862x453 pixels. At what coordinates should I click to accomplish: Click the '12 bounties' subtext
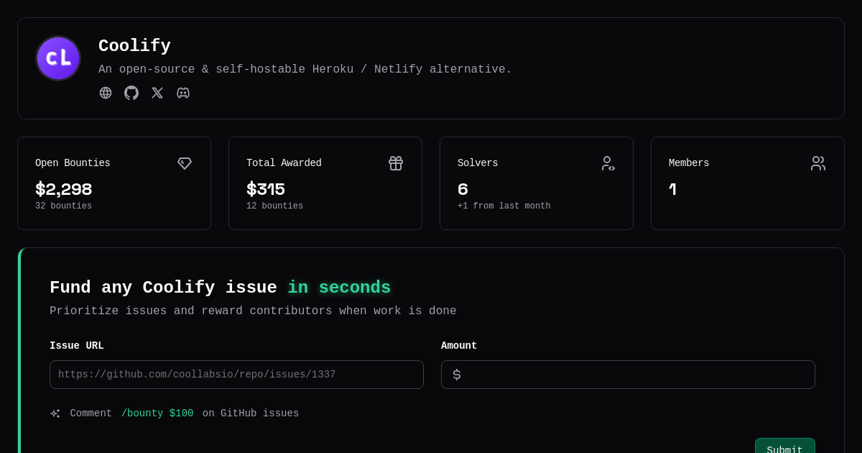[274, 206]
